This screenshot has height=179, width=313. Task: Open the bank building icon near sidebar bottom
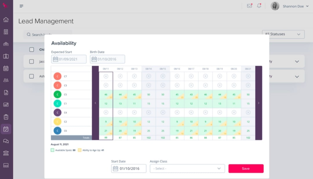[x=6, y=153]
